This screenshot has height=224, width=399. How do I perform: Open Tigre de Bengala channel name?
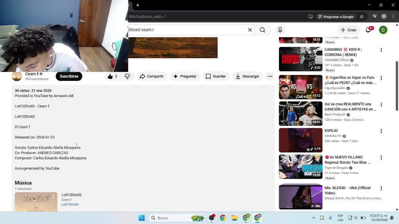coord(336,168)
